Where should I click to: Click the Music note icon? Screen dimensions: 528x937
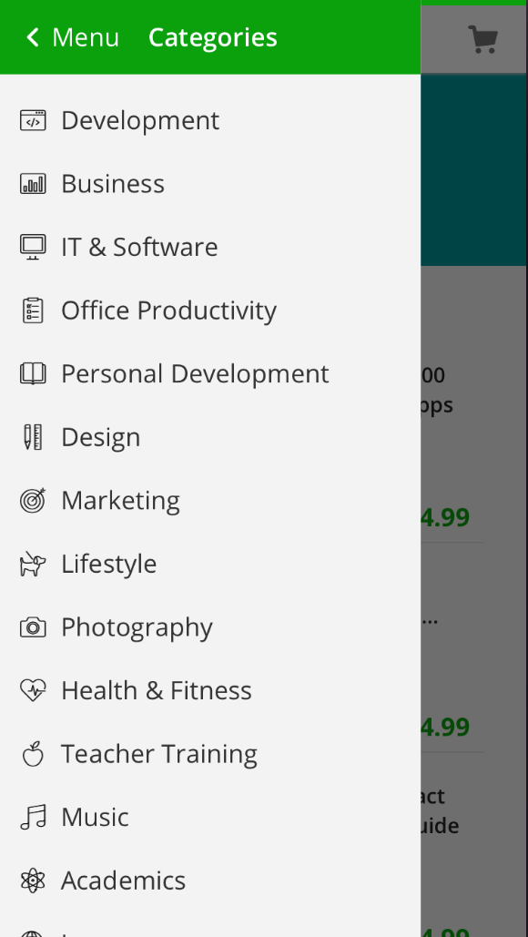coord(33,817)
